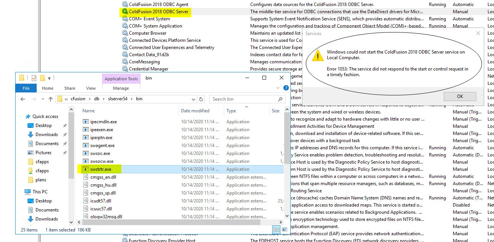This screenshot has width=494, height=242.
Task: Go back with the Explorer back arrow
Action: point(23,99)
